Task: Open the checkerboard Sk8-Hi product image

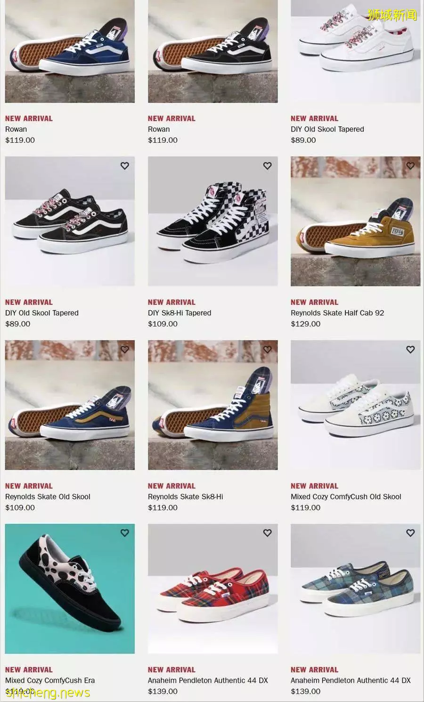Action: pos(213,221)
